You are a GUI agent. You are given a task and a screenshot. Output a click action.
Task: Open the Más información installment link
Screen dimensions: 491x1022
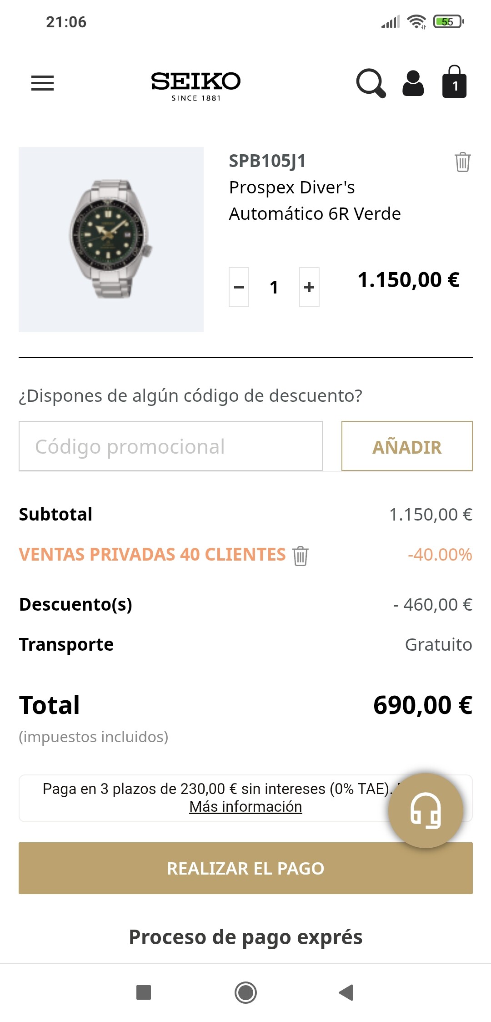point(245,807)
